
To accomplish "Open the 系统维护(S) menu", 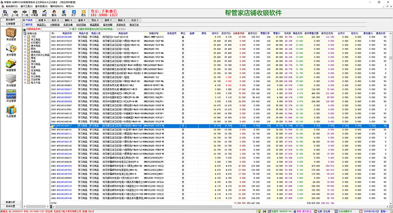I will click(12, 6).
